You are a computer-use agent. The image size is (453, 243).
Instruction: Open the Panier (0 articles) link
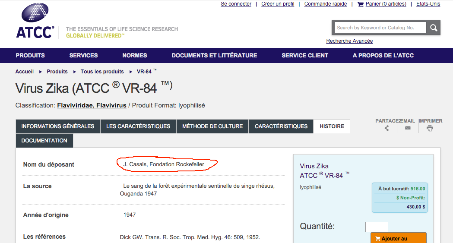[x=386, y=4]
